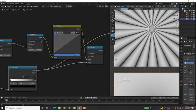
Task: Collapse the ColorRamp node
Action: [x=10, y=67]
